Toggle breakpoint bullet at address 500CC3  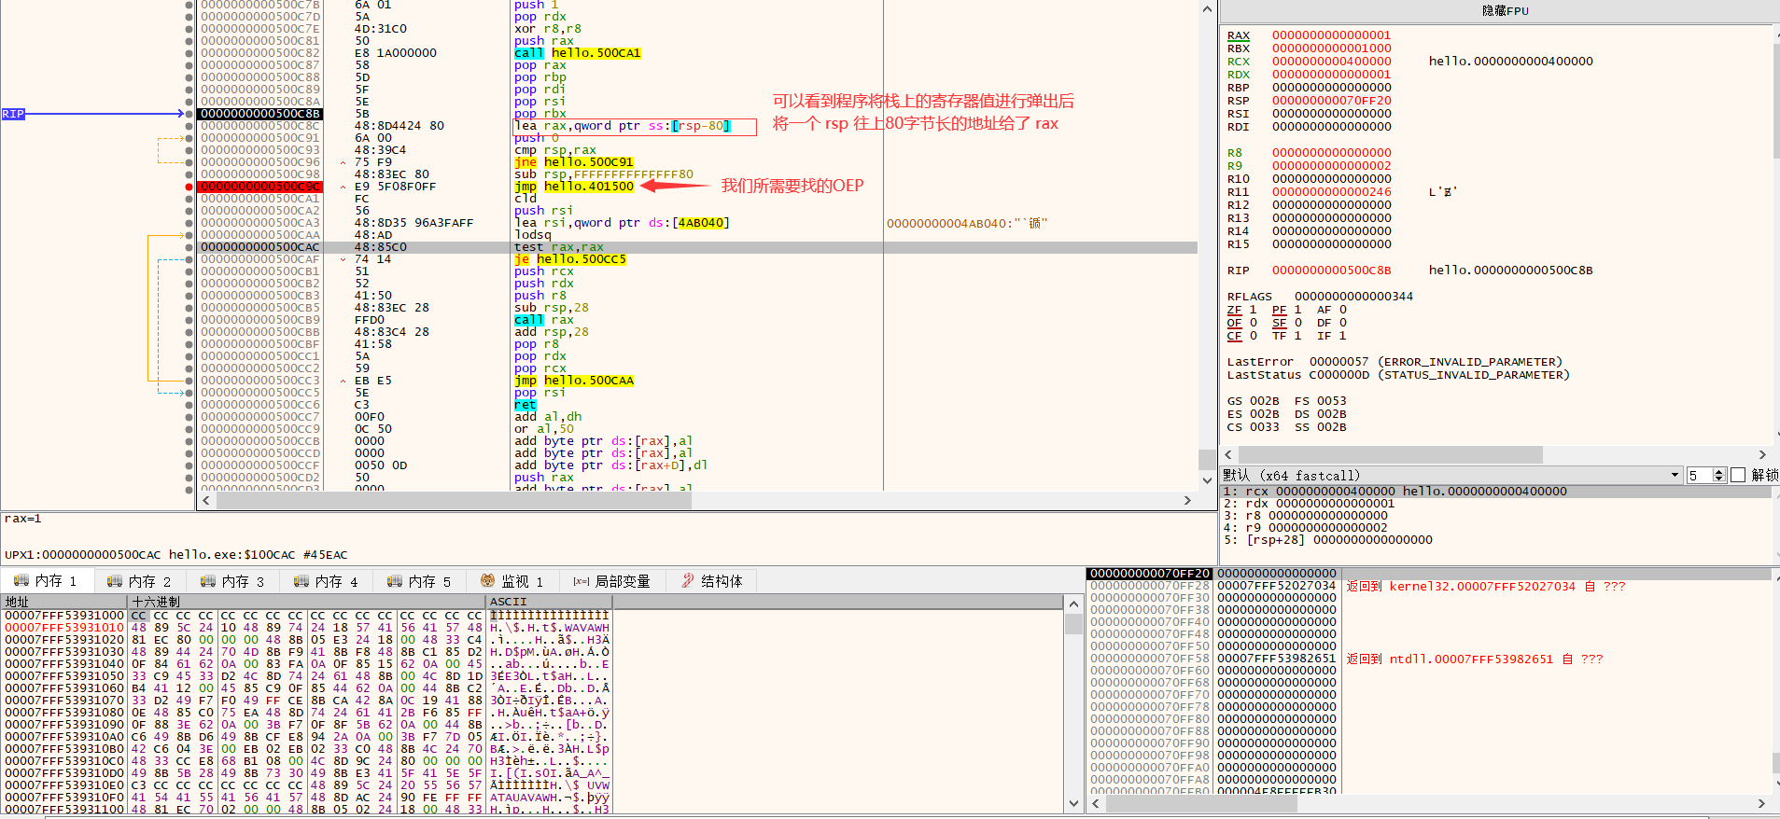(189, 381)
